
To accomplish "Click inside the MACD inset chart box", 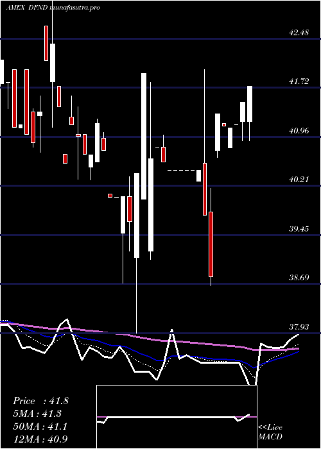I will pos(177,417).
